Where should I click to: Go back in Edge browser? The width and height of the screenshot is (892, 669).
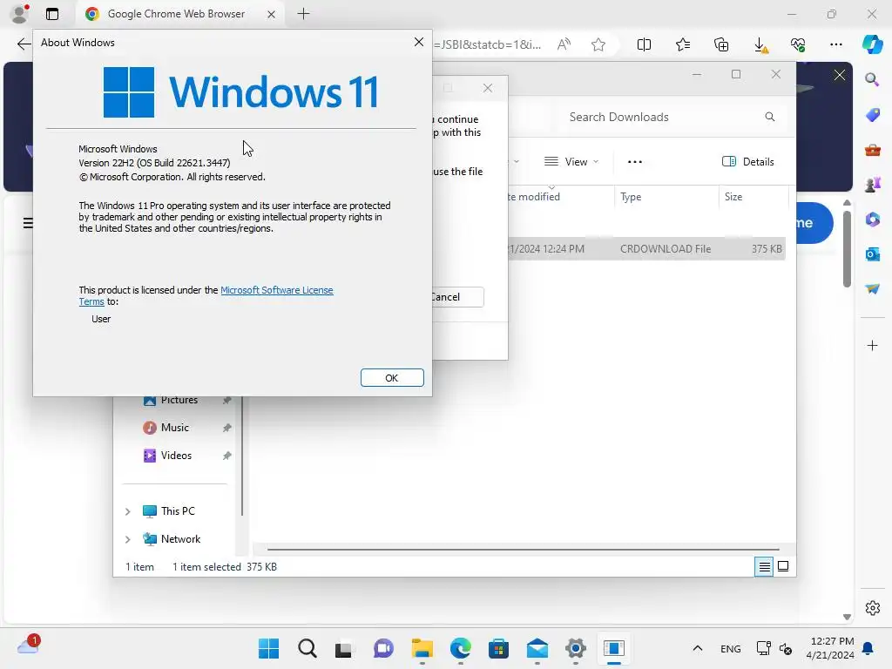point(24,44)
